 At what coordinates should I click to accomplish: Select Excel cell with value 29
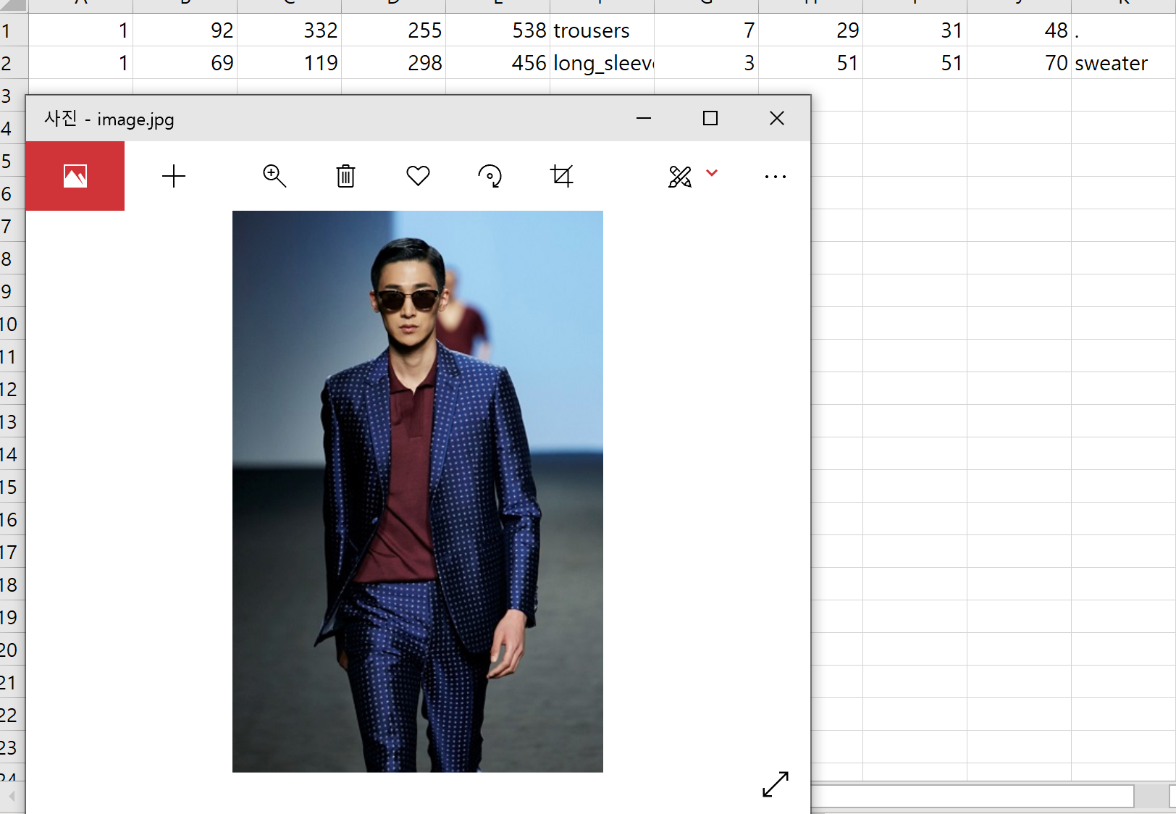coord(810,30)
